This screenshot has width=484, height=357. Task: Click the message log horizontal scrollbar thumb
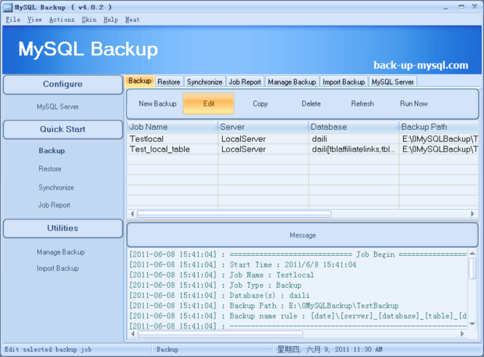coord(220,334)
